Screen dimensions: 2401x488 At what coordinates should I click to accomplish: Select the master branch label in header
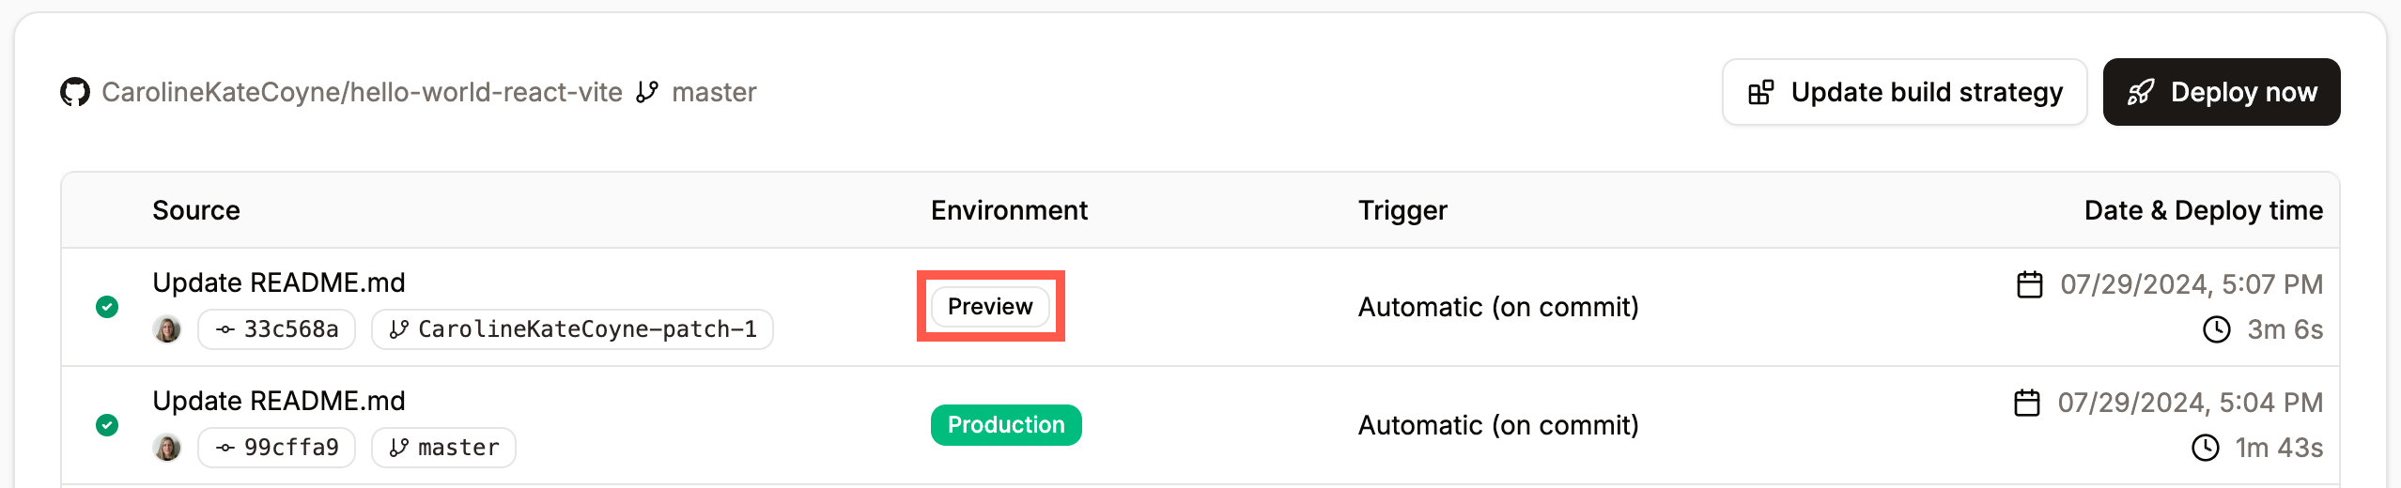point(714,92)
